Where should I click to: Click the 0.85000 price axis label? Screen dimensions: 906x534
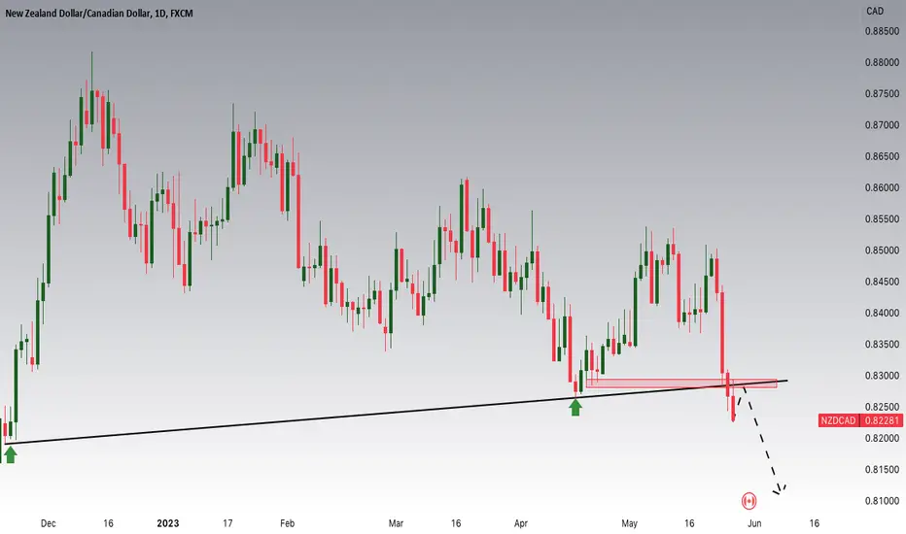[882, 250]
